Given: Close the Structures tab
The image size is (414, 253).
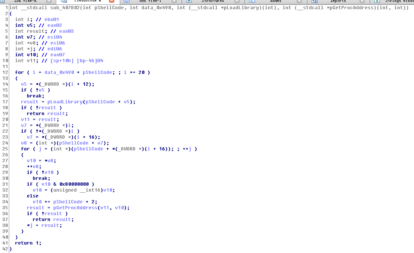Looking at the screenshot, I should click(x=237, y=1).
